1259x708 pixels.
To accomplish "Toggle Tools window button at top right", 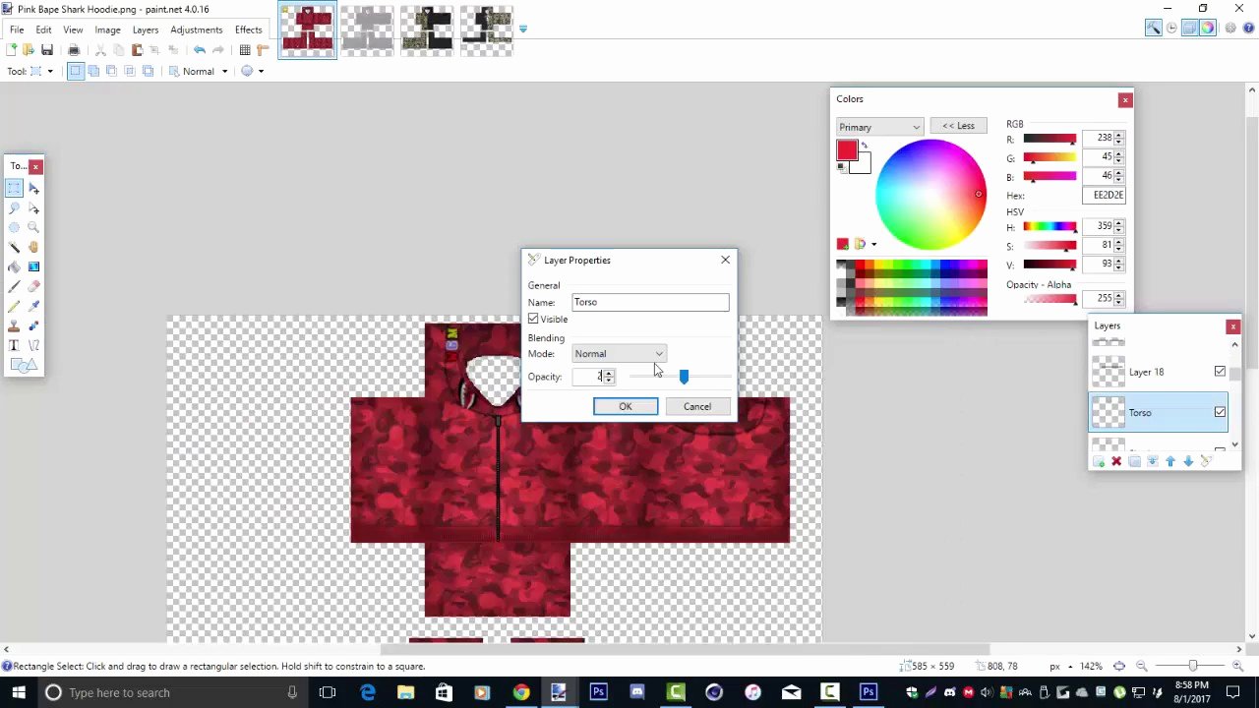I will click(x=1153, y=29).
